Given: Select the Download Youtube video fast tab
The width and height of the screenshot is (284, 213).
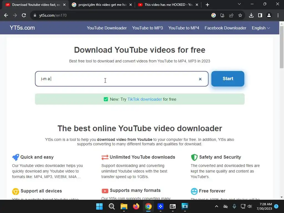Looking at the screenshot, I should (x=36, y=5).
